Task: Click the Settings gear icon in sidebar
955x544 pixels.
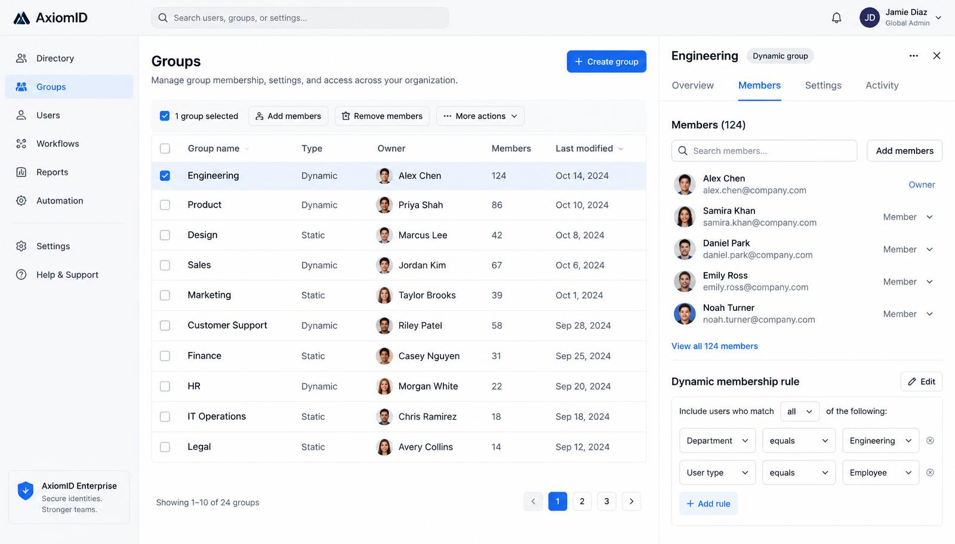Action: tap(21, 246)
